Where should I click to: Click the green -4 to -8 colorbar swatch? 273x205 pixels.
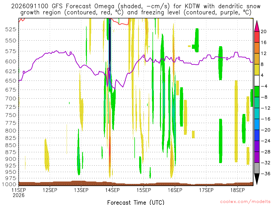pyautogui.click(x=257, y=92)
